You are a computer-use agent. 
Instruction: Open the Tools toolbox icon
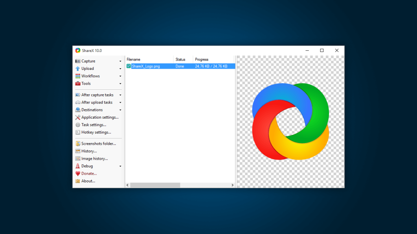point(77,83)
